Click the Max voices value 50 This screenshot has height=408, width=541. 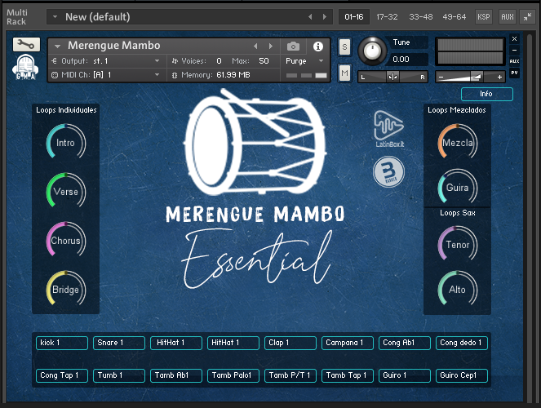coord(264,61)
